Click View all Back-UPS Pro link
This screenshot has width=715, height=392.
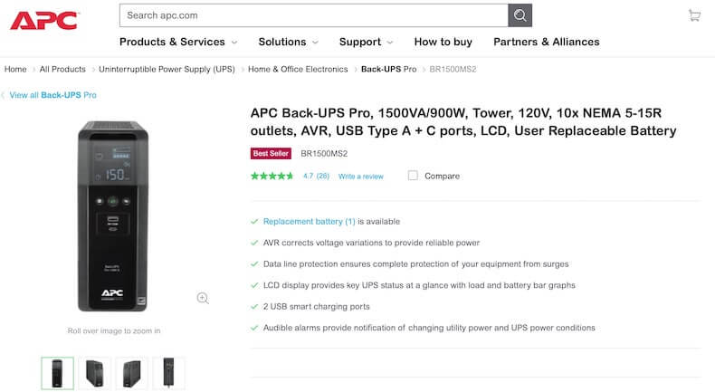tap(52, 95)
